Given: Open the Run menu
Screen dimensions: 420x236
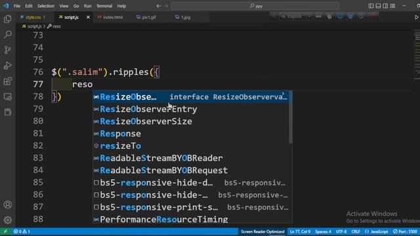Looking at the screenshot, I should 87,6.
